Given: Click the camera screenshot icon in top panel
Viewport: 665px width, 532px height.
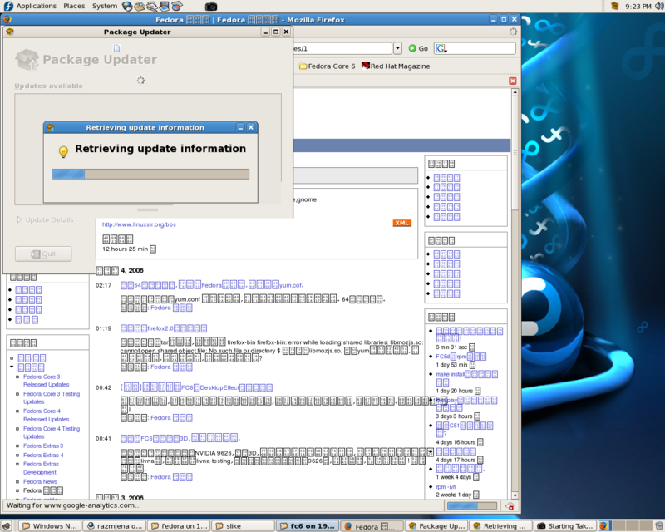Looking at the screenshot, I should click(211, 6).
